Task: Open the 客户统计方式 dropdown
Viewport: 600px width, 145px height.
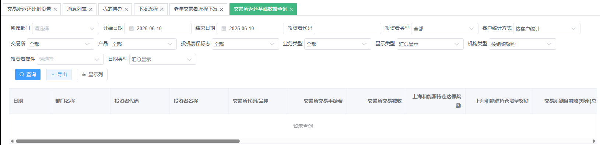Action: pyautogui.click(x=547, y=28)
